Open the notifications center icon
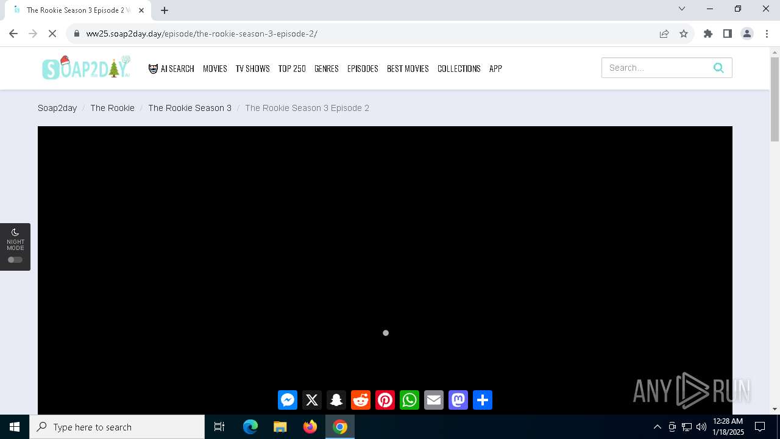Image resolution: width=780 pixels, height=439 pixels. (760, 427)
